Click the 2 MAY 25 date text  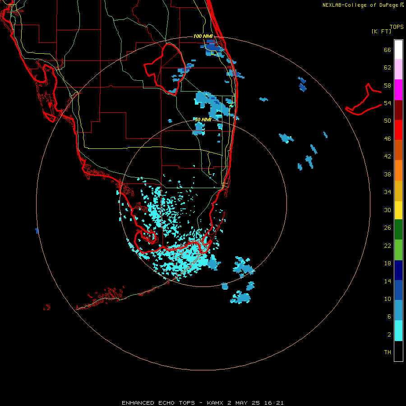[x=244, y=403]
